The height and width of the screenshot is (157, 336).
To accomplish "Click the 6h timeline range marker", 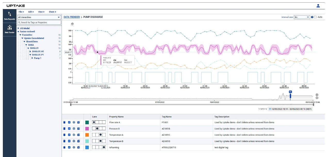I will [x=290, y=92].
